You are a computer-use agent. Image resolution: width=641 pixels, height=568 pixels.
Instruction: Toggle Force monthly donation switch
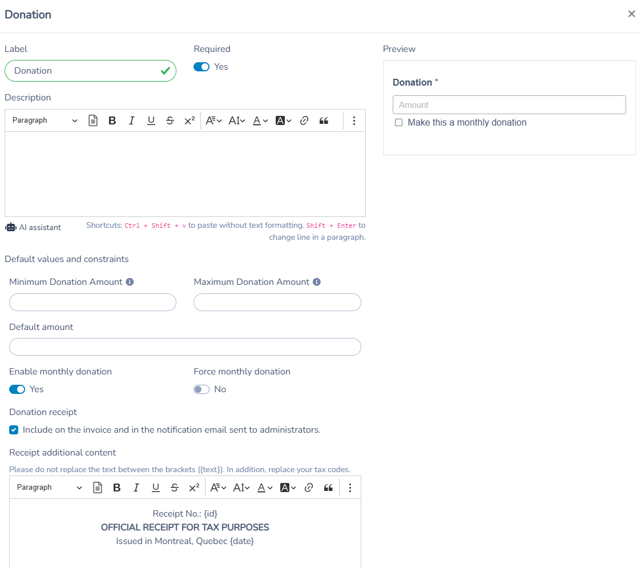click(201, 389)
